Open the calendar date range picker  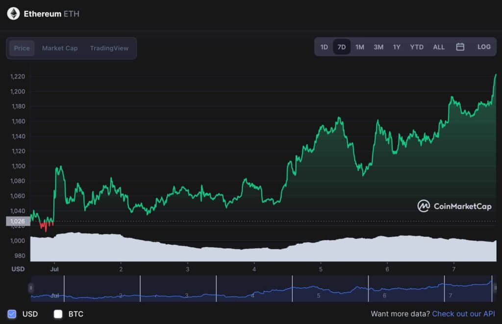460,47
